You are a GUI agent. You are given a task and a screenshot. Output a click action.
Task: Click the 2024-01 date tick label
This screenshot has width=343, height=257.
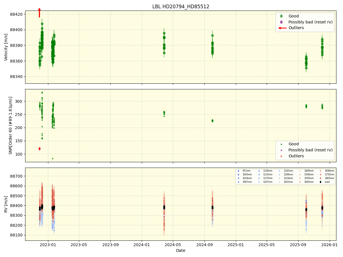[x=142, y=245]
